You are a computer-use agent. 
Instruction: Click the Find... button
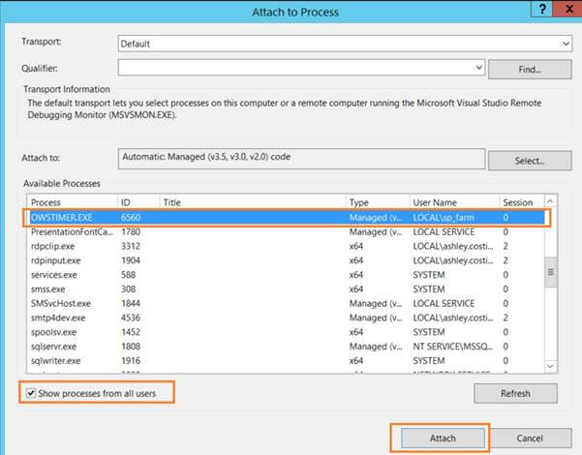(x=530, y=70)
